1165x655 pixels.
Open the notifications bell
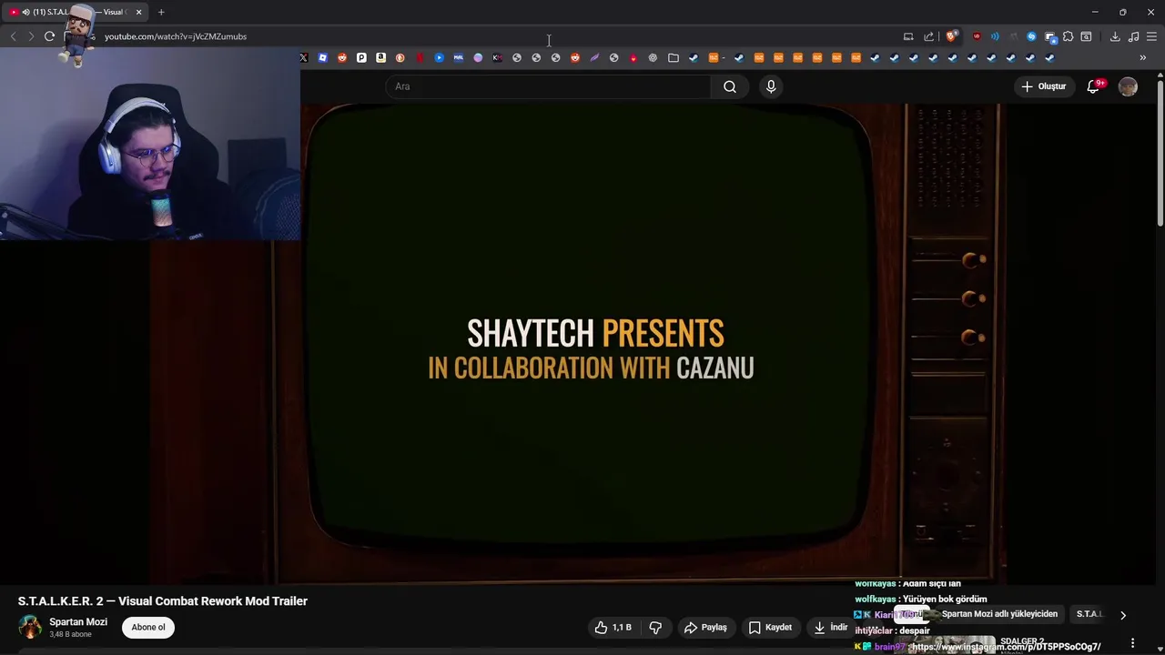[x=1095, y=86]
